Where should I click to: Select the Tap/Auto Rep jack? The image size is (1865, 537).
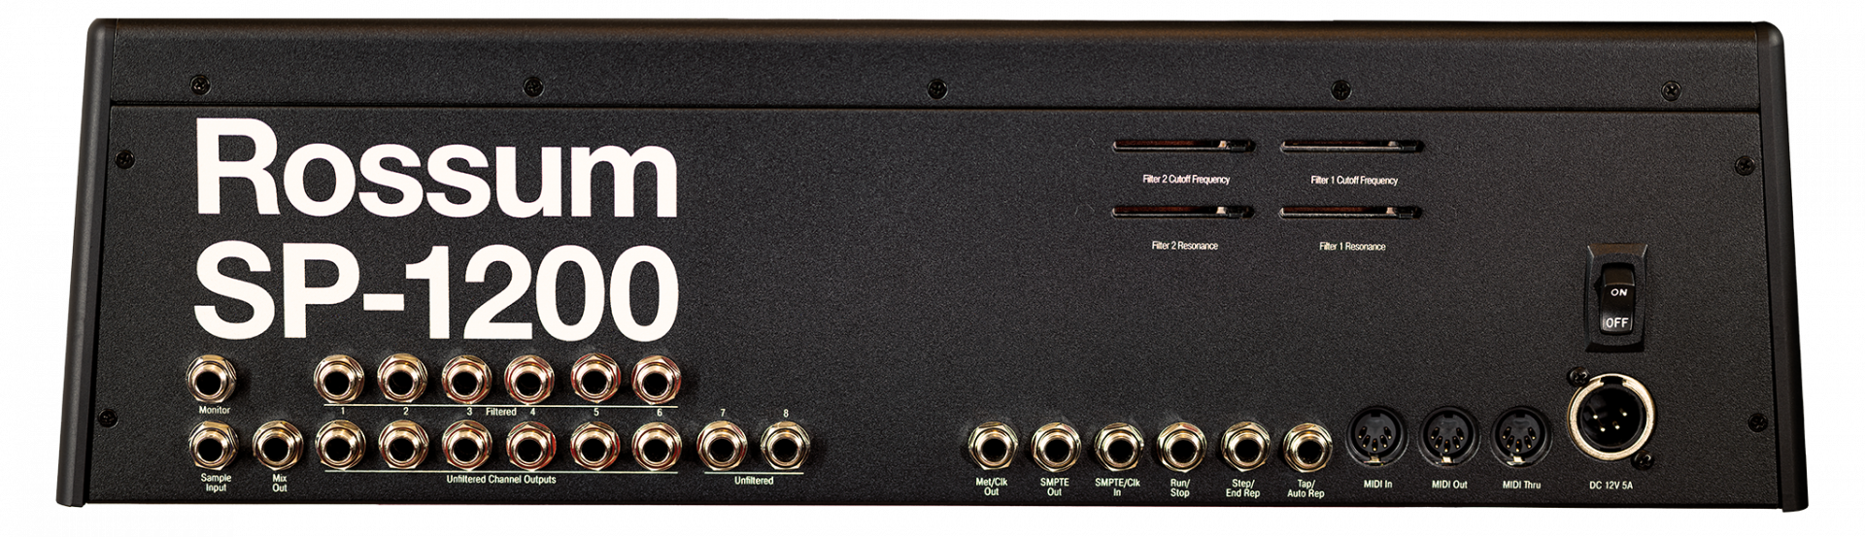tap(1306, 447)
